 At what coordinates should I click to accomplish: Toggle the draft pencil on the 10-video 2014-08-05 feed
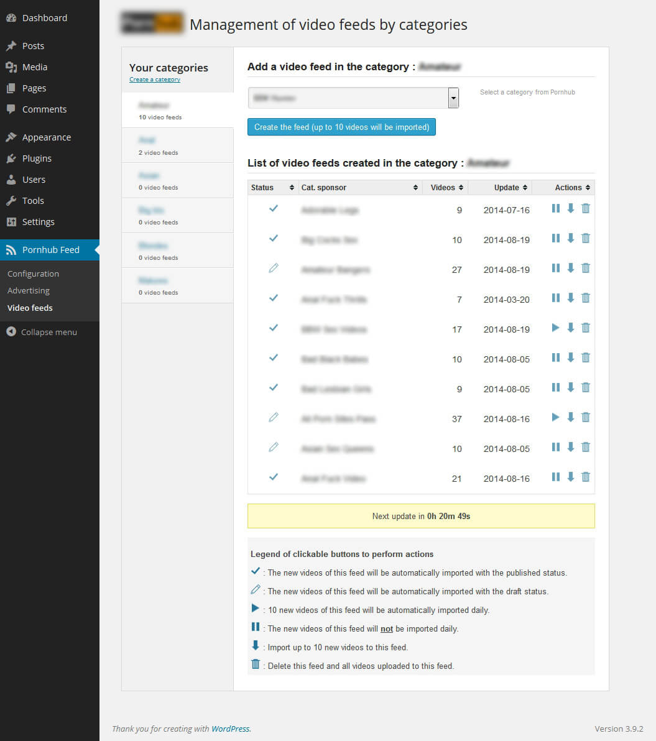[x=273, y=447]
